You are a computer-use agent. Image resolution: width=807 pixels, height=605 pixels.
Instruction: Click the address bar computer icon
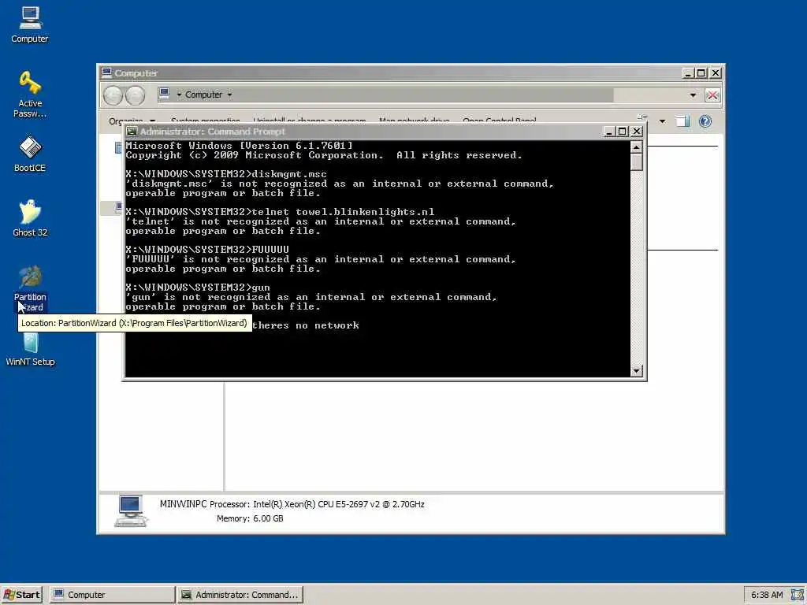[164, 94]
